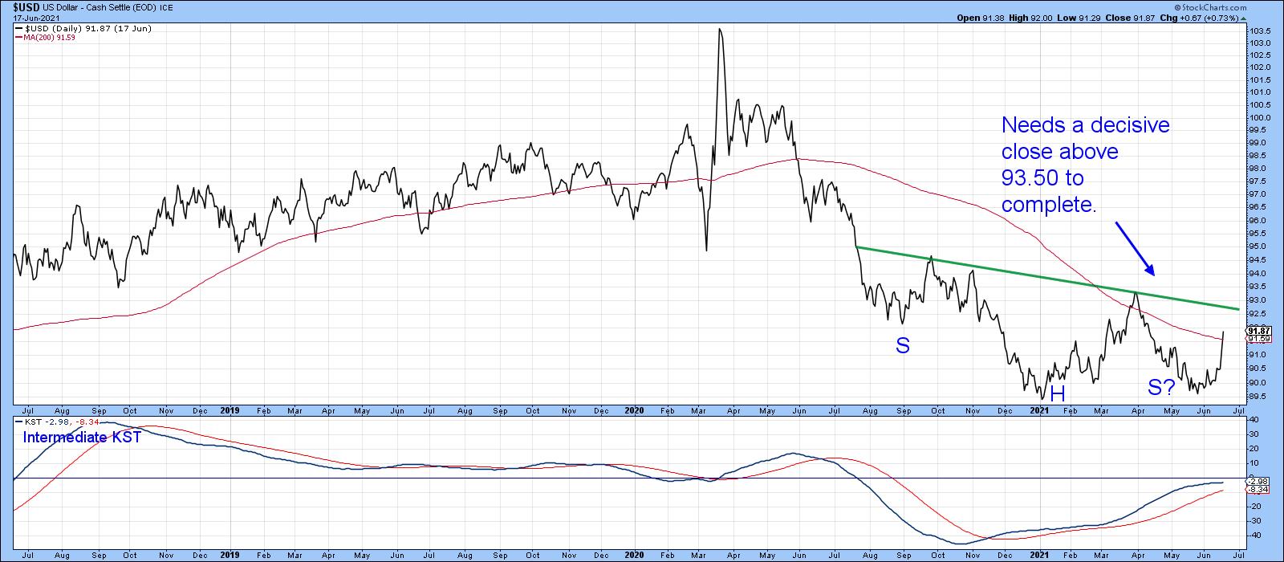Screen dimensions: 1284x562
Task: Click the green up arrow beside the Chg value
Action: click(1245, 18)
